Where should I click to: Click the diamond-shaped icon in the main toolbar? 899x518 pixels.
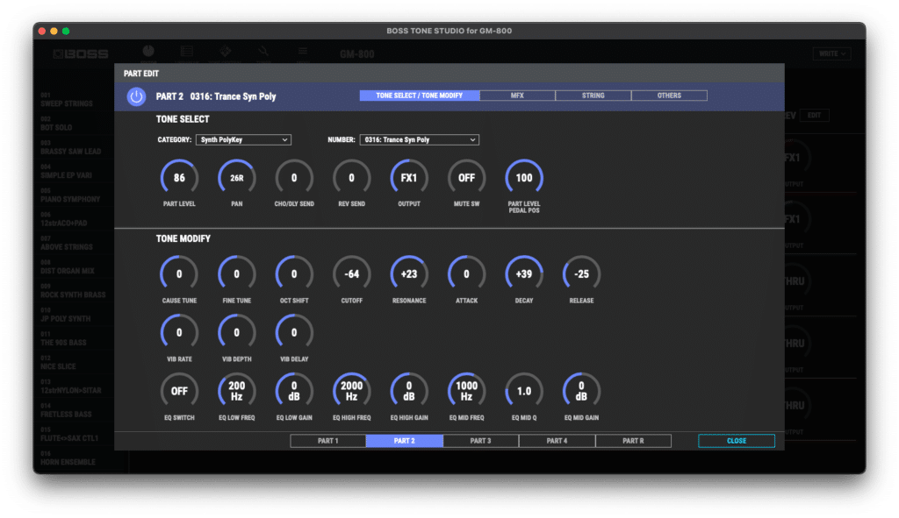(226, 52)
